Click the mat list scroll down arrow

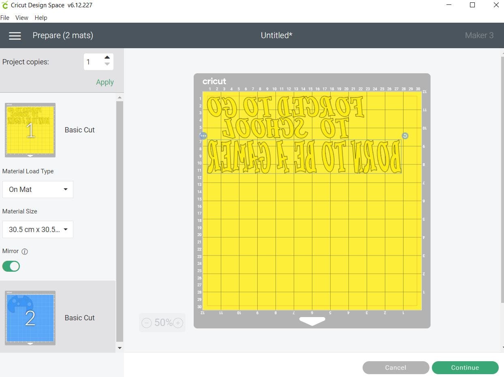coord(120,348)
